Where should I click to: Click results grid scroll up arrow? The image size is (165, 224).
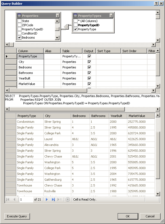pos(158,115)
